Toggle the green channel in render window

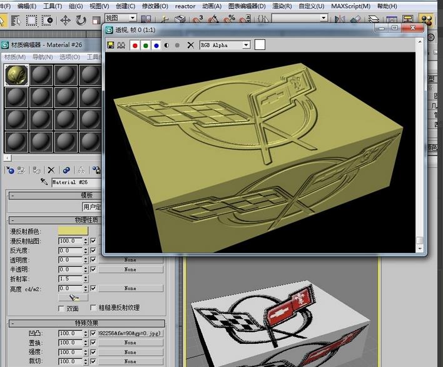[146, 45]
